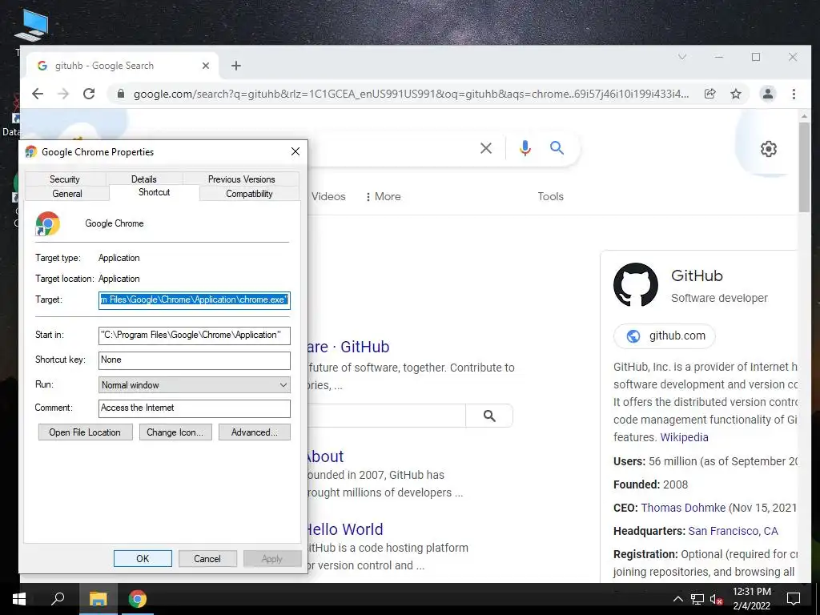Click the Comment field

(x=195, y=408)
